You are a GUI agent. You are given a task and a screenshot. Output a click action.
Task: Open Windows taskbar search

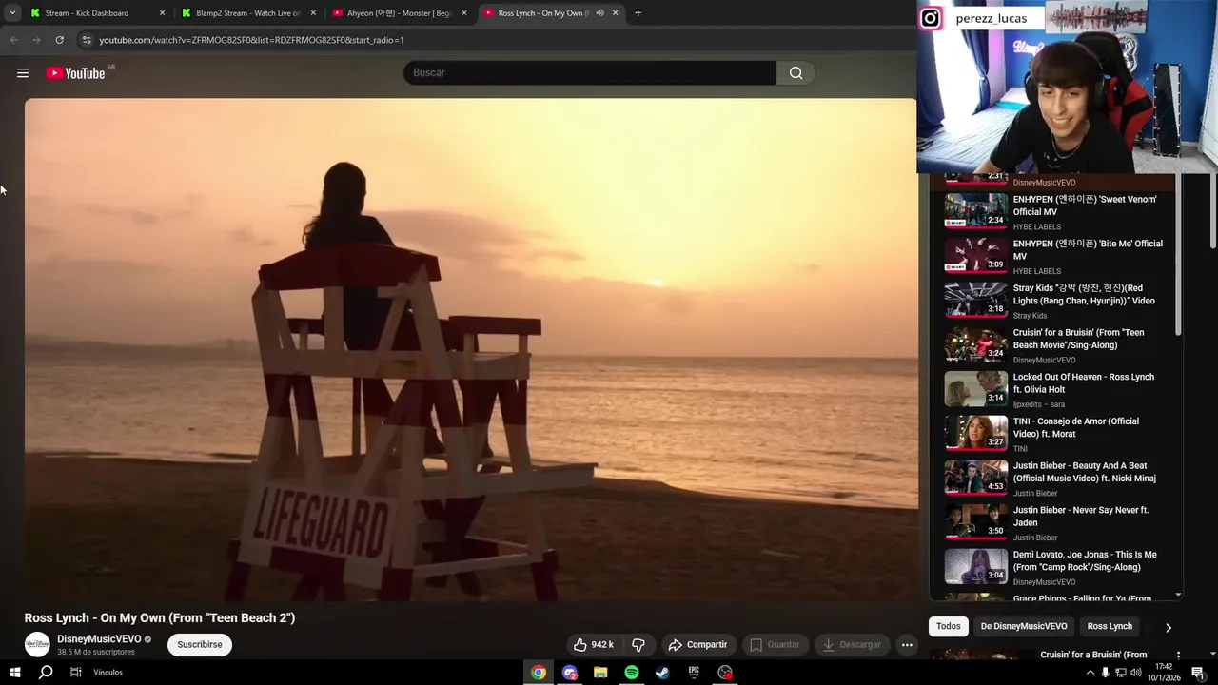(x=46, y=673)
